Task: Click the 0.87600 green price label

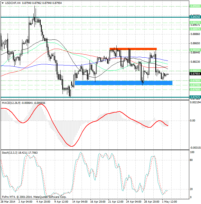Action: point(195,89)
